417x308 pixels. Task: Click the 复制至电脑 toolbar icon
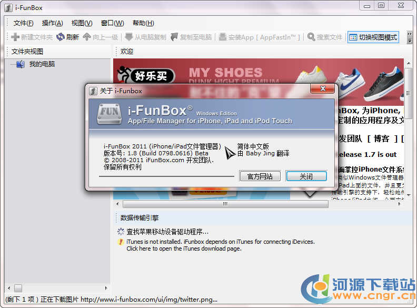click(174, 37)
